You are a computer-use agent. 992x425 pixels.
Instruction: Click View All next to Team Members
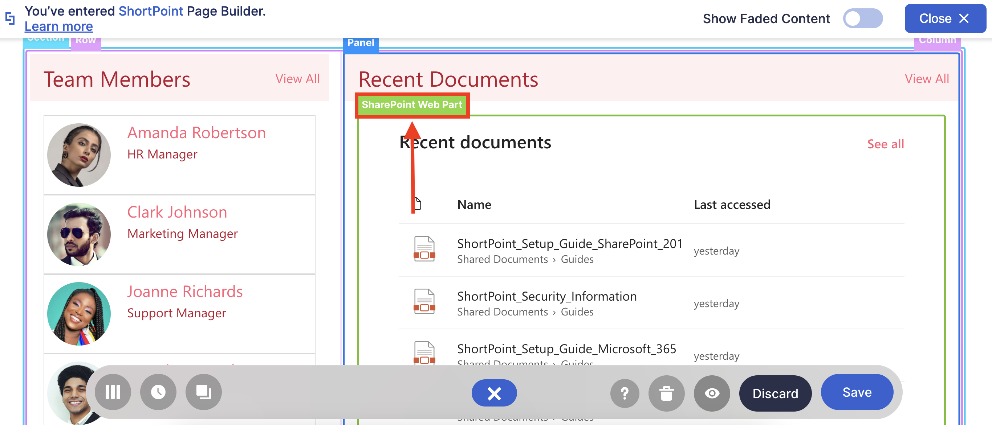[297, 79]
